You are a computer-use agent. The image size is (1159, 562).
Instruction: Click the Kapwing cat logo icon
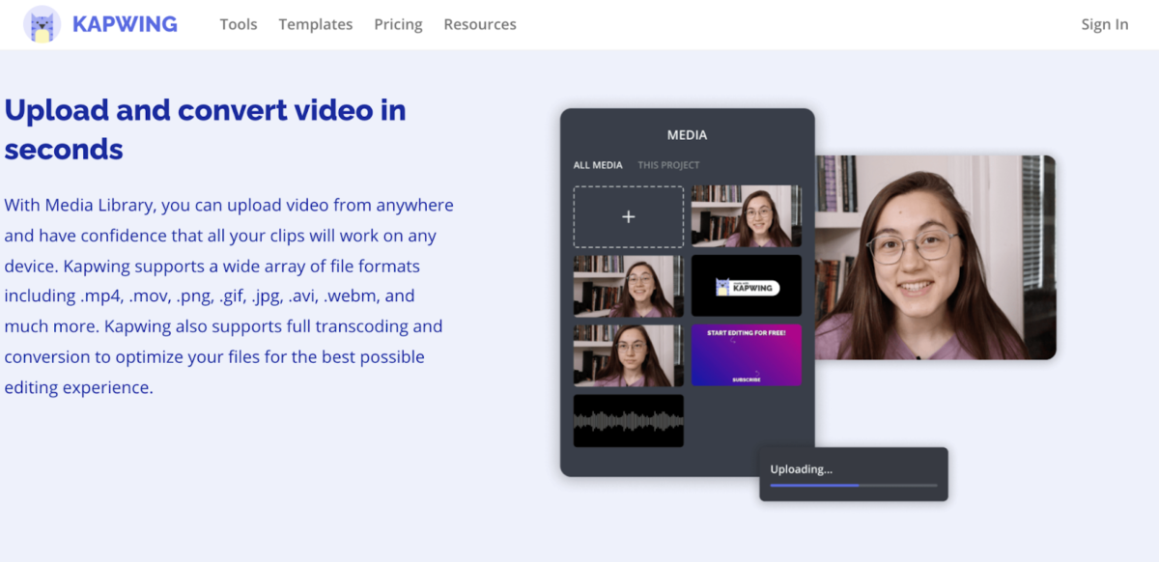click(42, 24)
